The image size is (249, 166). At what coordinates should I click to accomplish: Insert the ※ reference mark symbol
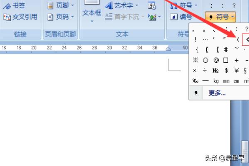pos(195,60)
